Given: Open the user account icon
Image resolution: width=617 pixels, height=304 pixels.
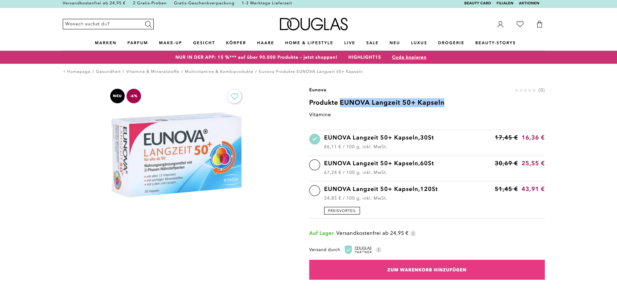Looking at the screenshot, I should point(500,24).
